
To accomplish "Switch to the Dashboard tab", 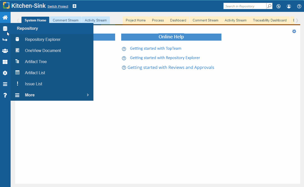I will click(x=178, y=20).
